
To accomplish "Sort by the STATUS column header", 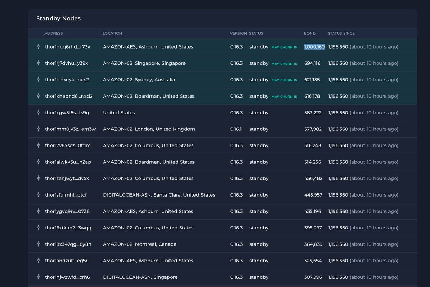I will (256, 33).
